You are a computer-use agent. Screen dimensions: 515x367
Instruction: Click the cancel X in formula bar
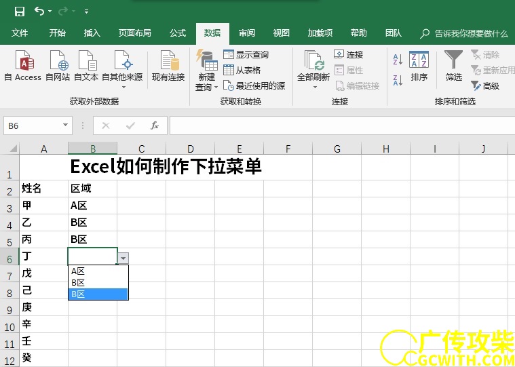(x=106, y=125)
